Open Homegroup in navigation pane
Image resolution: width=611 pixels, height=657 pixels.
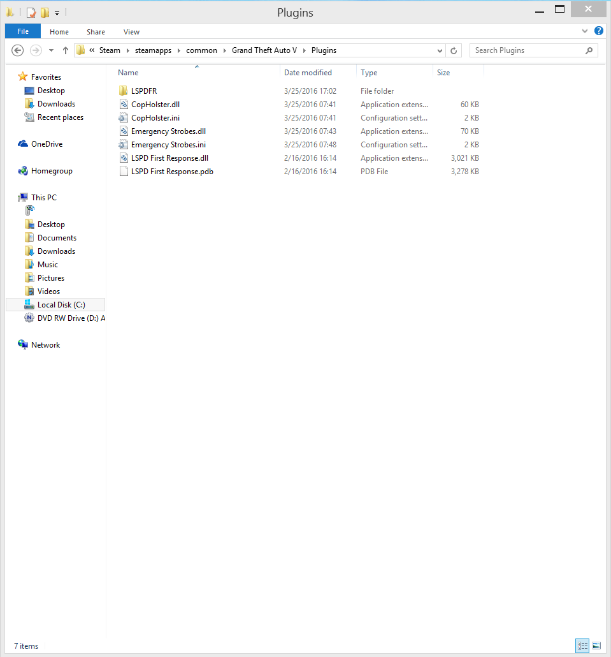click(52, 171)
